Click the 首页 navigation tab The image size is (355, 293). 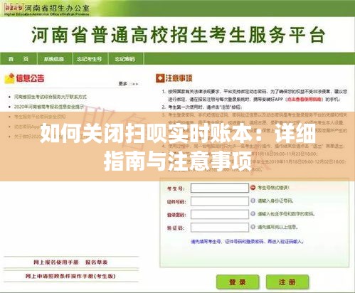tap(18, 59)
